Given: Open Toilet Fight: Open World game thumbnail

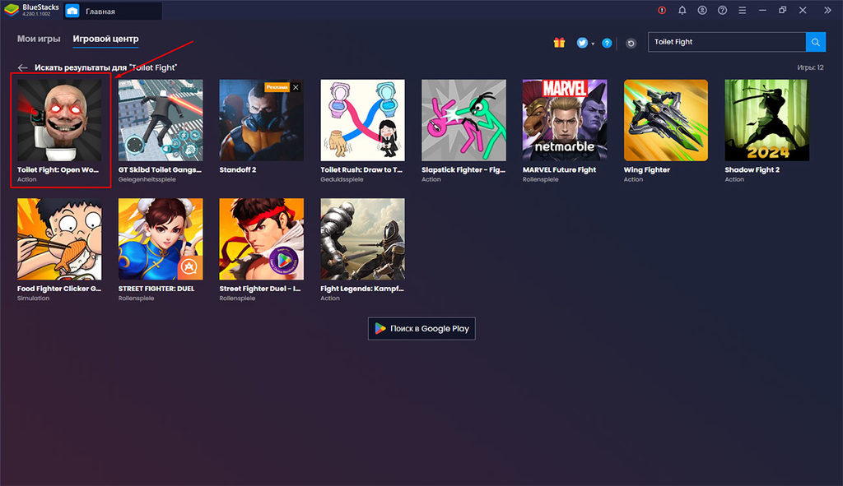Looking at the screenshot, I should pyautogui.click(x=59, y=120).
